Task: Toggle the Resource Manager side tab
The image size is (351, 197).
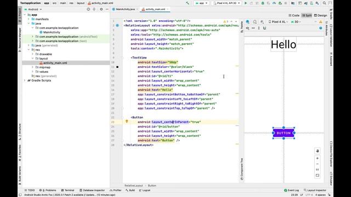Action: [20, 39]
